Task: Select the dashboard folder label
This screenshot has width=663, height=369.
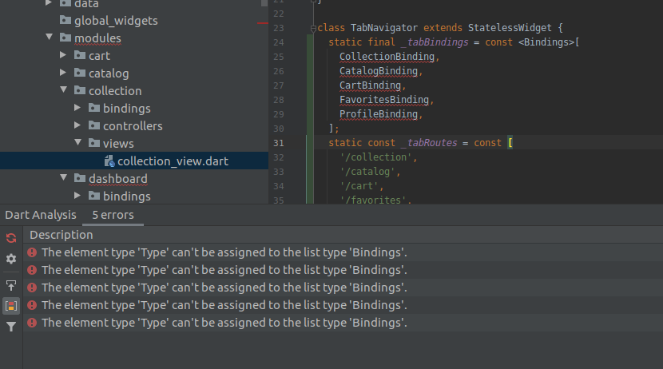Action: click(x=118, y=179)
